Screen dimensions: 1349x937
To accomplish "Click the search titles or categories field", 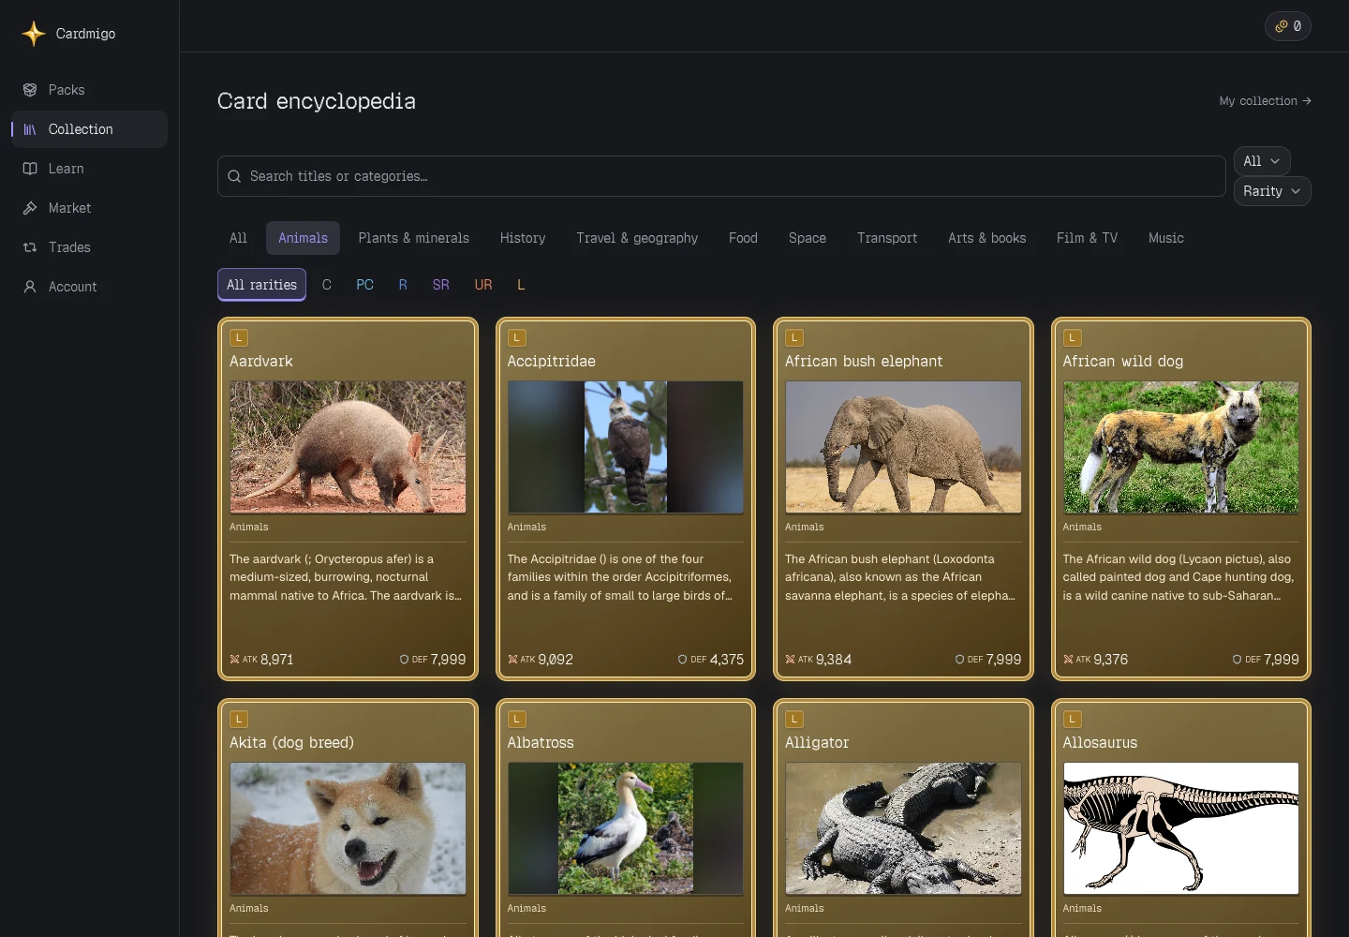I will click(x=721, y=176).
